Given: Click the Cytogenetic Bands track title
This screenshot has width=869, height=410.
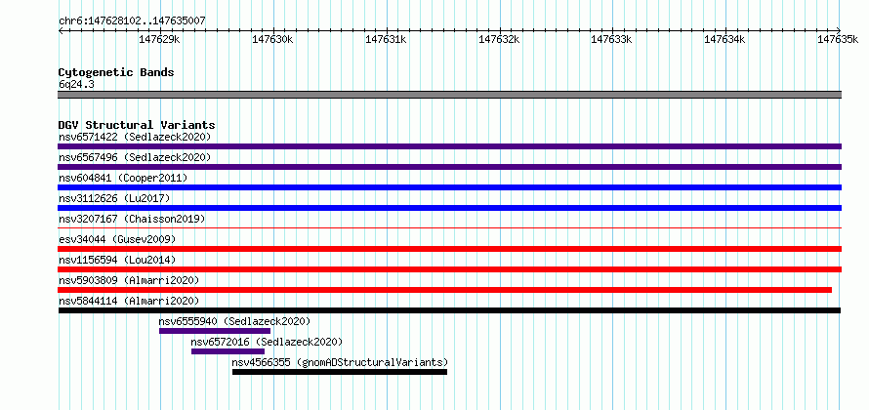Looking at the screenshot, I should point(116,72).
